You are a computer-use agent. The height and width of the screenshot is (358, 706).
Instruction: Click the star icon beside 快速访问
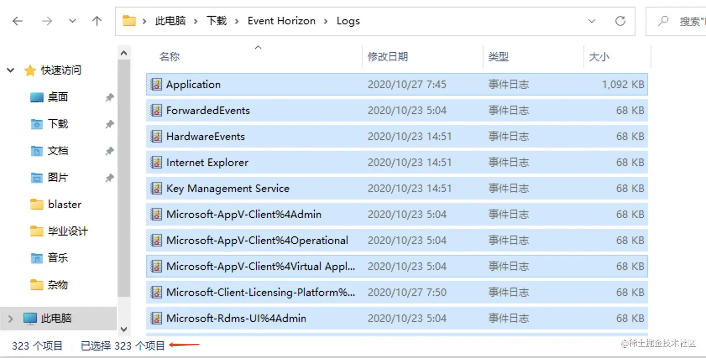click(x=30, y=70)
